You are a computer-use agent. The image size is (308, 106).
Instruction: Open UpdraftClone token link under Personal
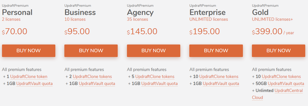[29, 77]
